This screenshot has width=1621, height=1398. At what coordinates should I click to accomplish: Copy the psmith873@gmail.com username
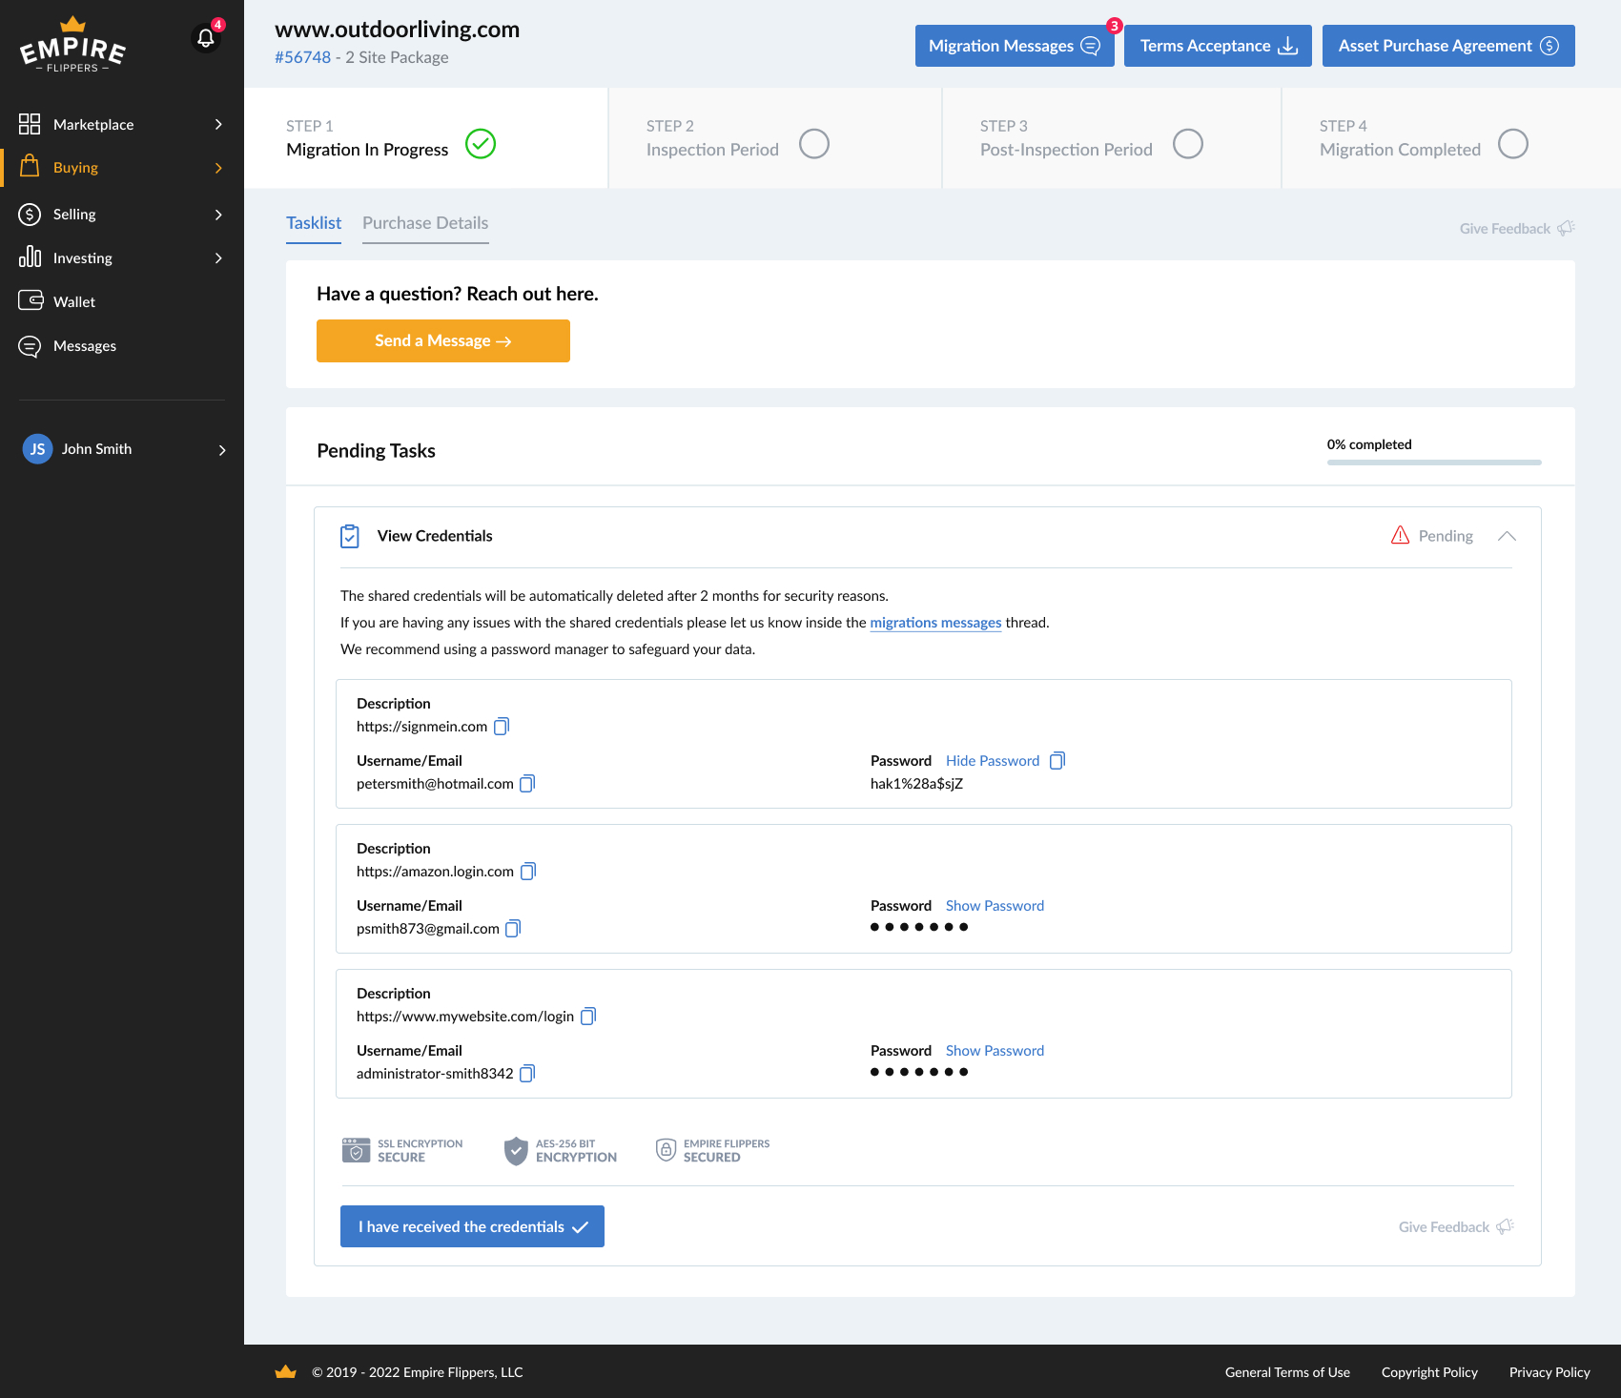(x=513, y=929)
